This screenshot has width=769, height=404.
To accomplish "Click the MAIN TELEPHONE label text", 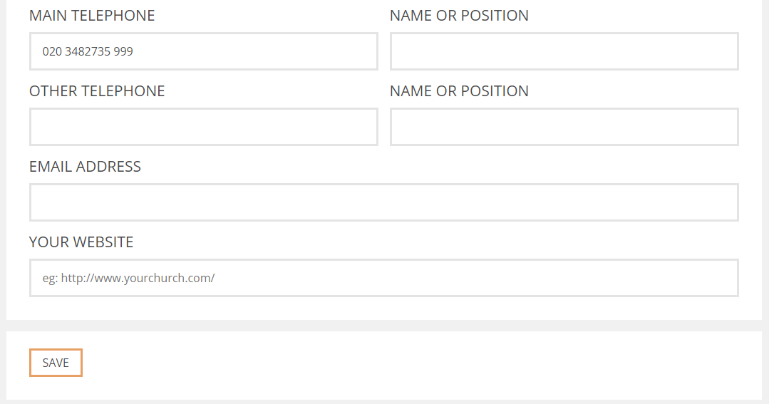I will pos(92,16).
